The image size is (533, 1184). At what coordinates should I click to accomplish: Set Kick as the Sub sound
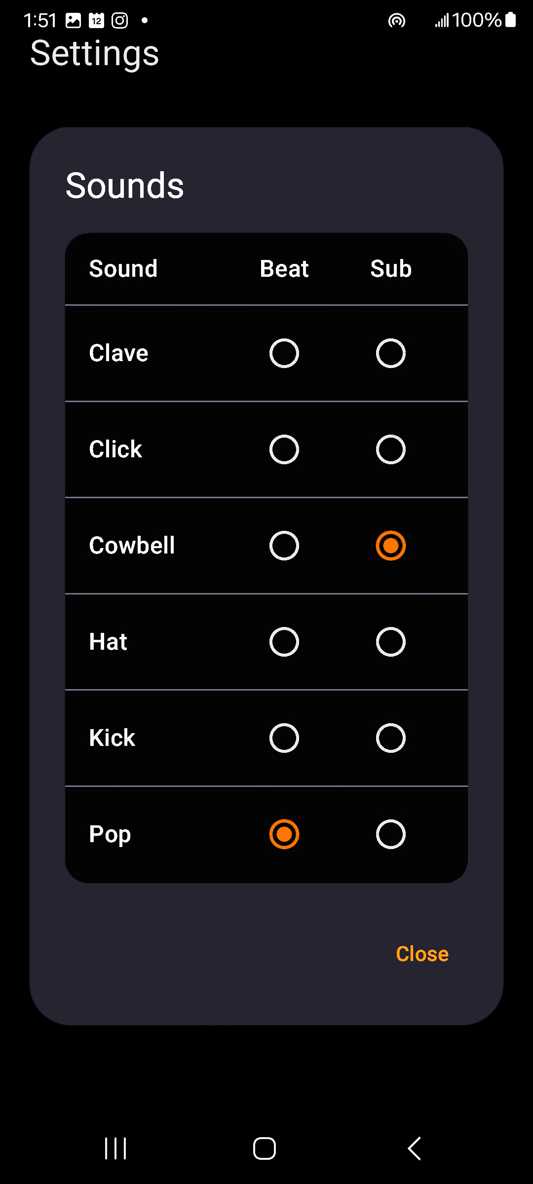[x=390, y=738]
